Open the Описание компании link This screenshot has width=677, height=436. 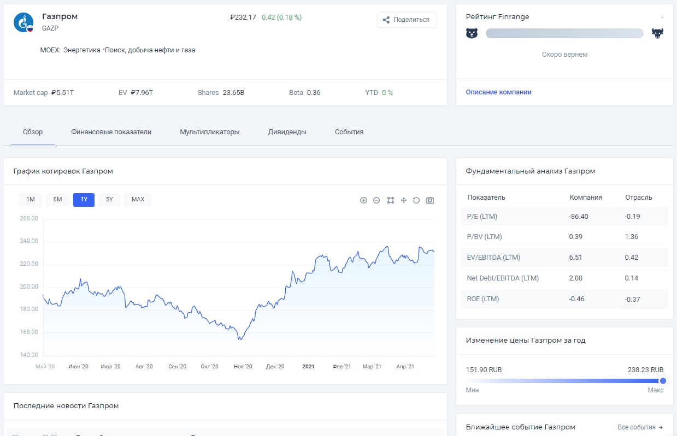coord(498,92)
